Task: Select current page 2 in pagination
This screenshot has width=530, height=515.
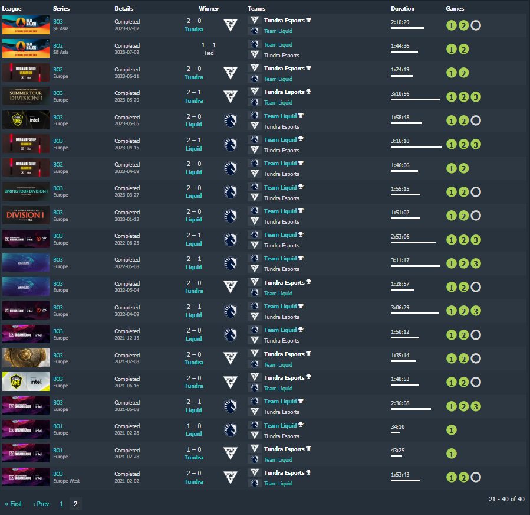Action: coord(75,504)
